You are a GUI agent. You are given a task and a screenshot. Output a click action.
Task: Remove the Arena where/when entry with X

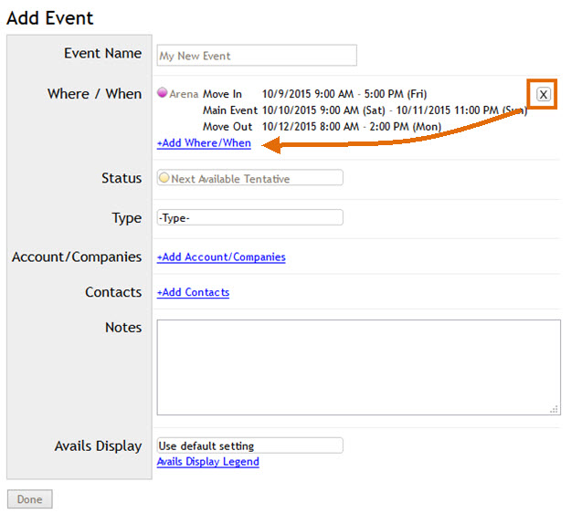(x=543, y=95)
